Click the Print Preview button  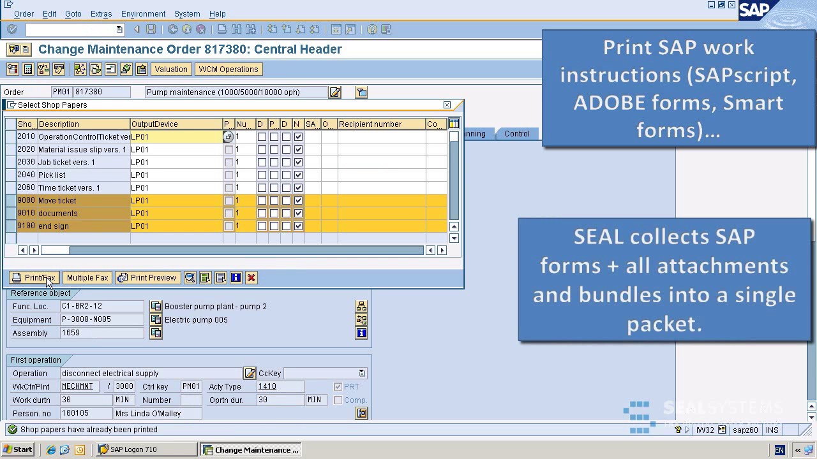coord(147,278)
